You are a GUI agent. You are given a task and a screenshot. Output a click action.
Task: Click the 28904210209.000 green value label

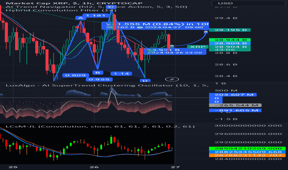point(247,148)
